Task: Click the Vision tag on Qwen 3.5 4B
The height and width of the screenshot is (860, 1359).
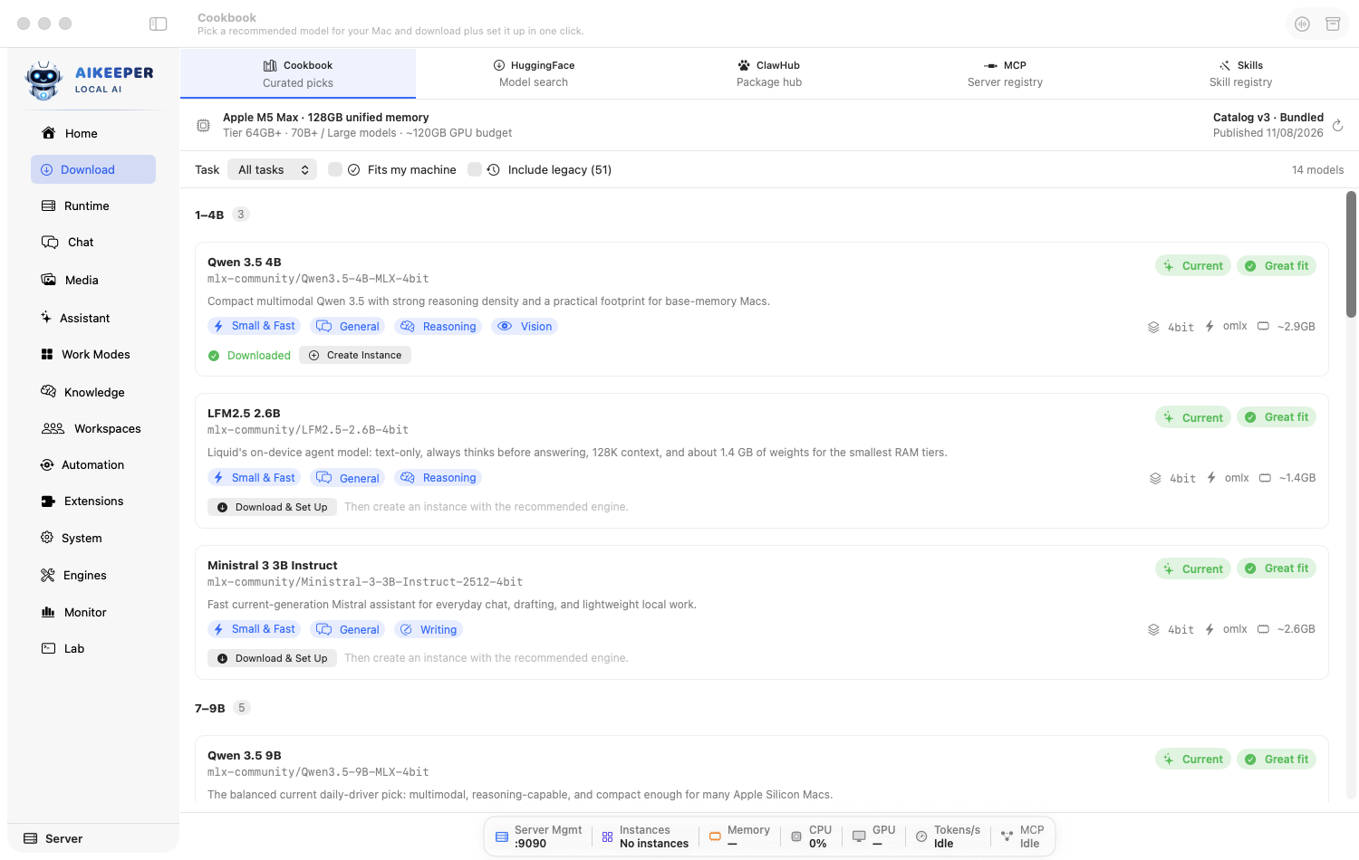Action: 525,326
